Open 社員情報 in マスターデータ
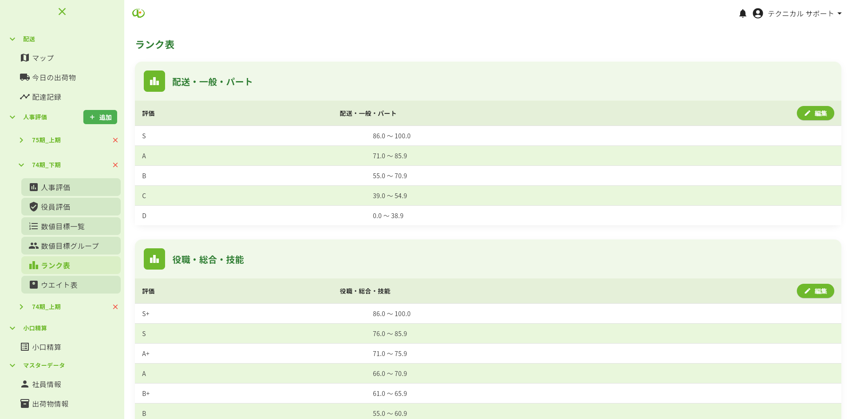The height and width of the screenshot is (419, 852). click(x=46, y=384)
